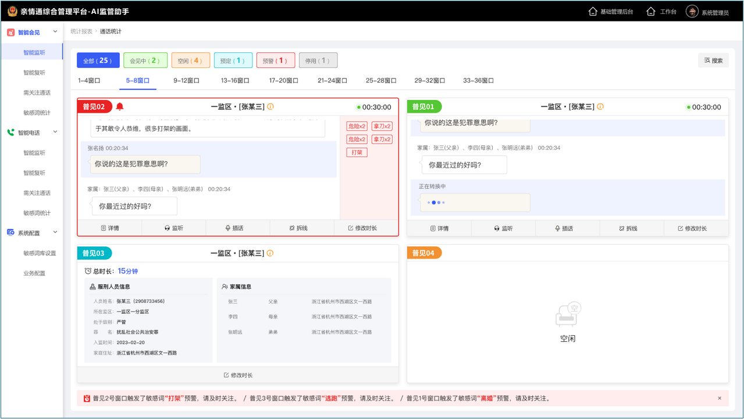The width and height of the screenshot is (744, 419).
Task: Click info icon beside 普见01 title
Action: click(x=600, y=107)
